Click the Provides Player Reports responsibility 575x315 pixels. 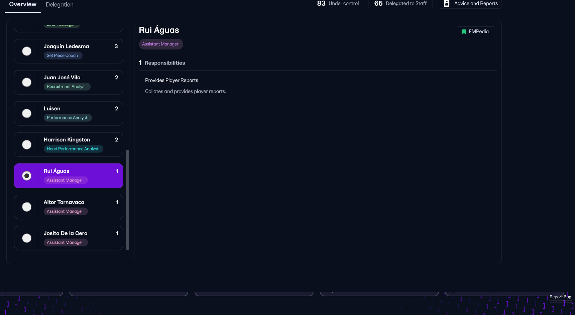pos(171,80)
